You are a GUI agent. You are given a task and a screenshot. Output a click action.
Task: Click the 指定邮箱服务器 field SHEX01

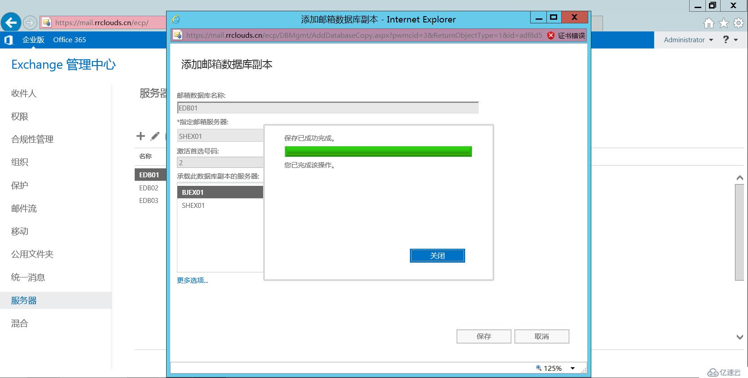click(220, 136)
